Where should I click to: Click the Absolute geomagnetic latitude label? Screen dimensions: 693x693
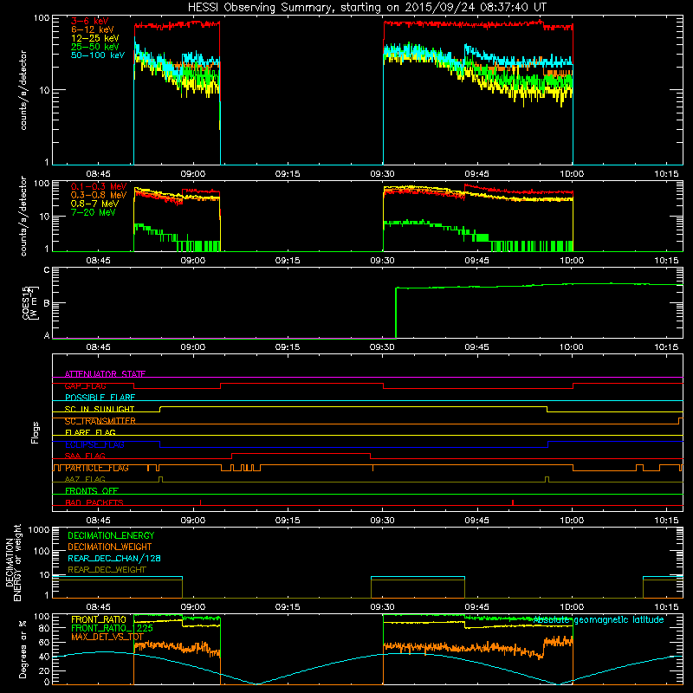point(599,620)
